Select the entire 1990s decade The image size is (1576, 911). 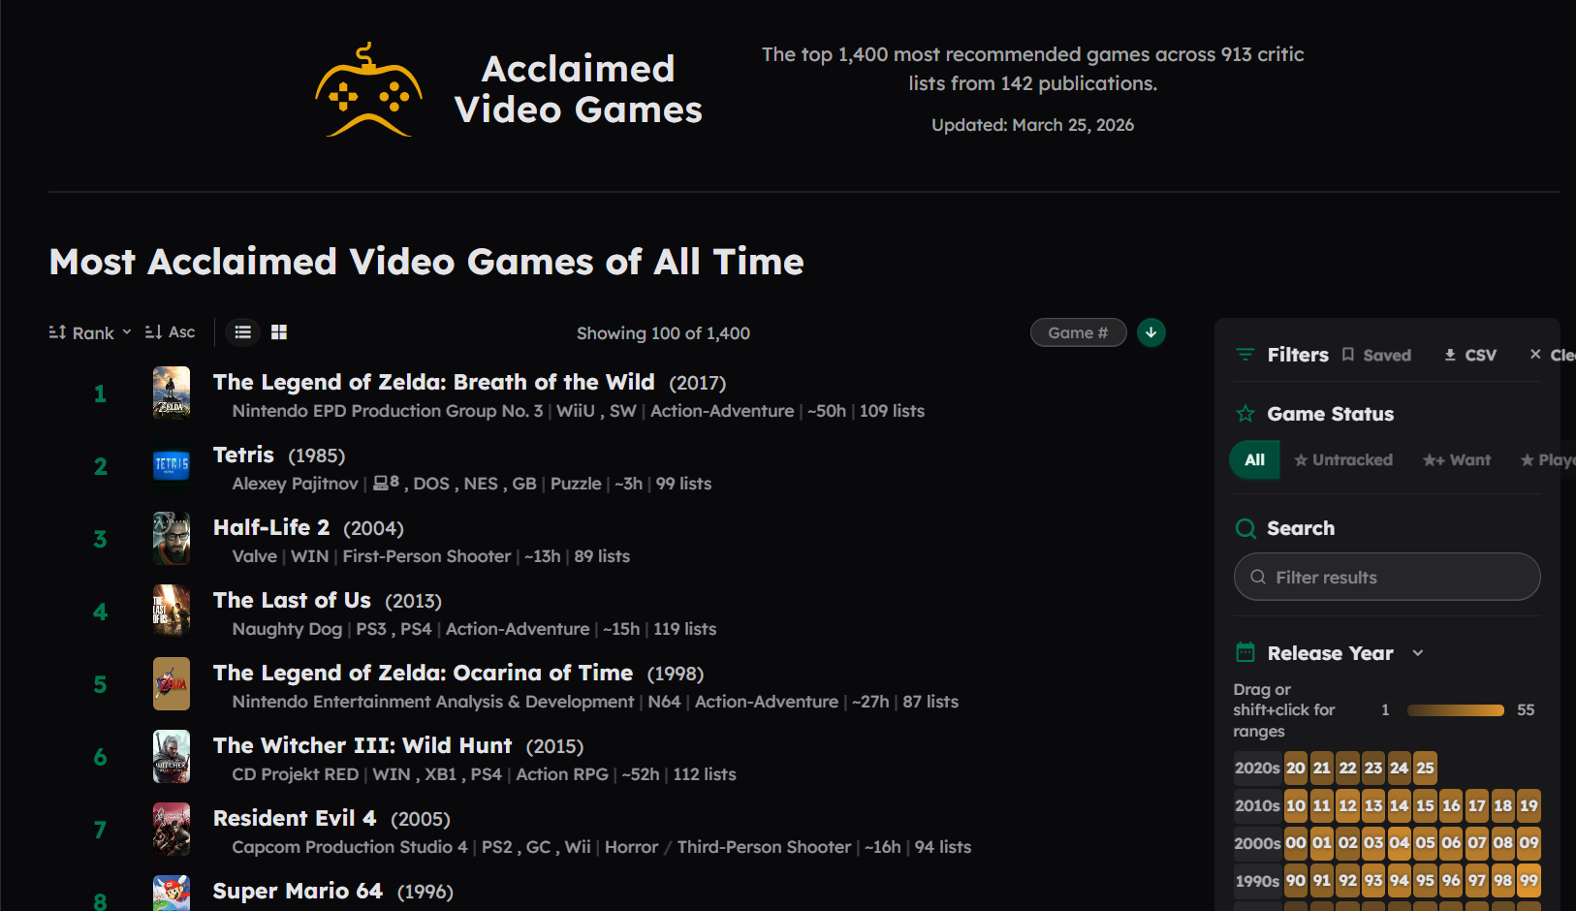pyautogui.click(x=1257, y=881)
